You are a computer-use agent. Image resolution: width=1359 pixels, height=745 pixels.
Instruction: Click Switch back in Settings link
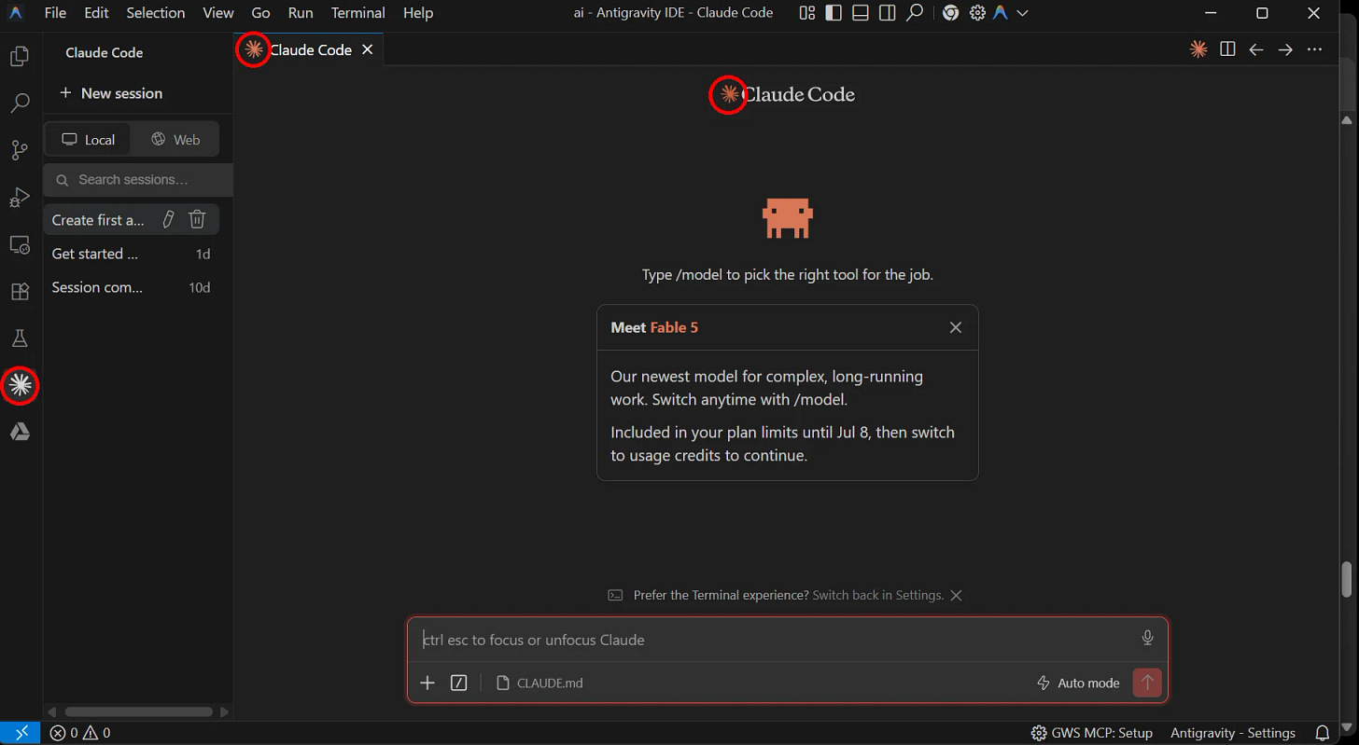[x=878, y=595]
